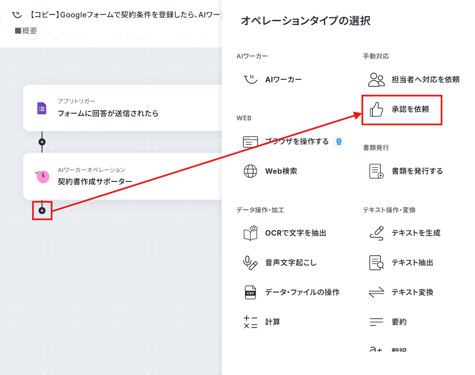Click the 承認を依頼 thumbs-up icon

(376, 109)
